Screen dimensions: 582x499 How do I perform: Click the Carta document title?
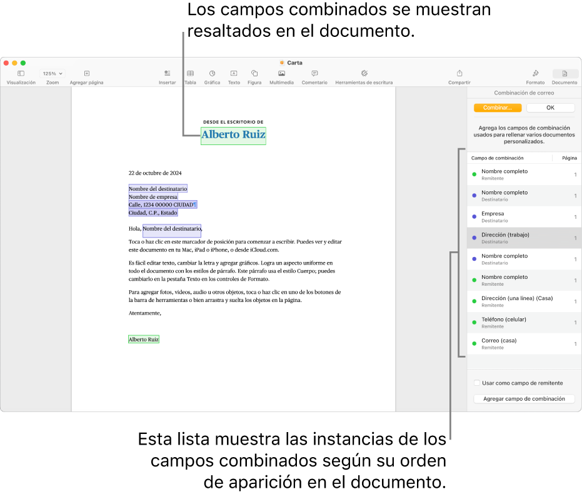click(294, 63)
